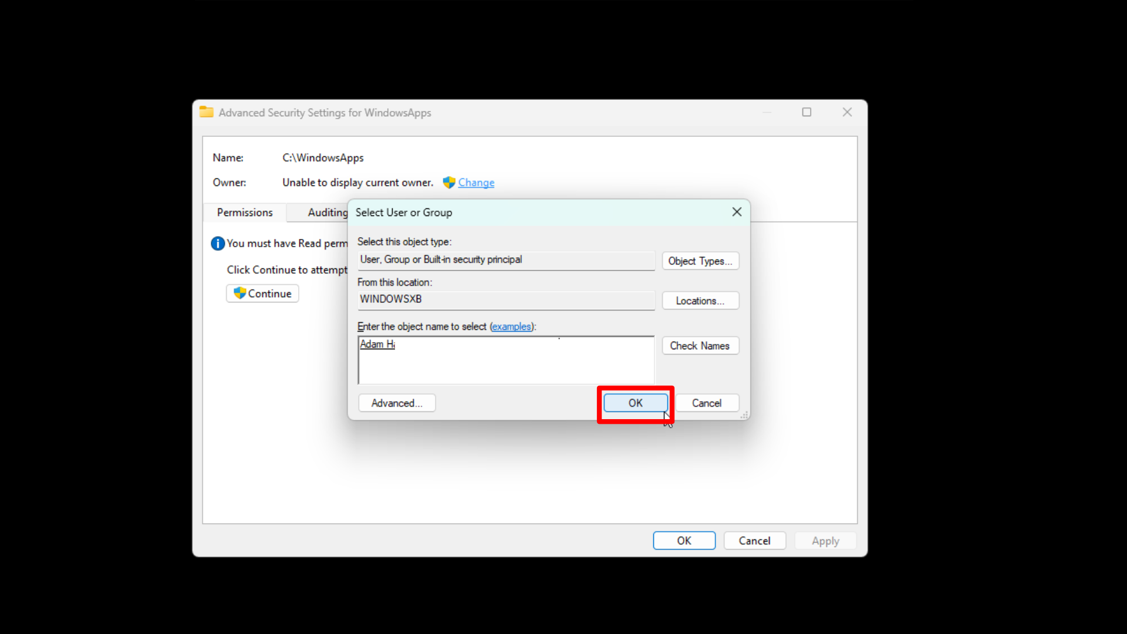Click the information icon beside the Read permissions message
Image resolution: width=1127 pixels, height=634 pixels.
click(x=217, y=243)
